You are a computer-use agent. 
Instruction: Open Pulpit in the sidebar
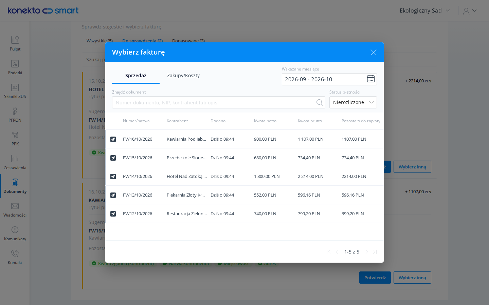(x=15, y=44)
